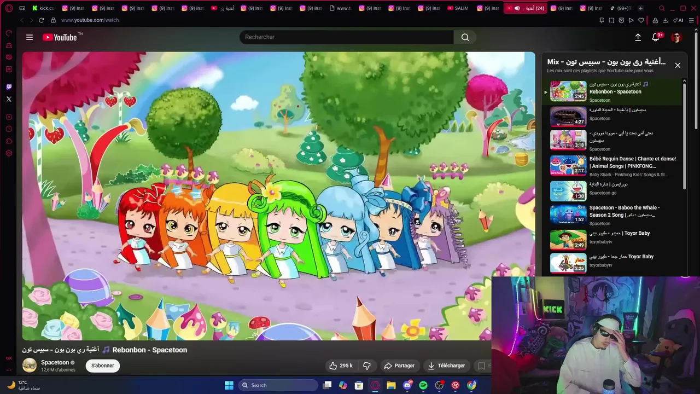The width and height of the screenshot is (700, 394).
Task: Click the YouTube search magnifier button
Action: coord(465,37)
